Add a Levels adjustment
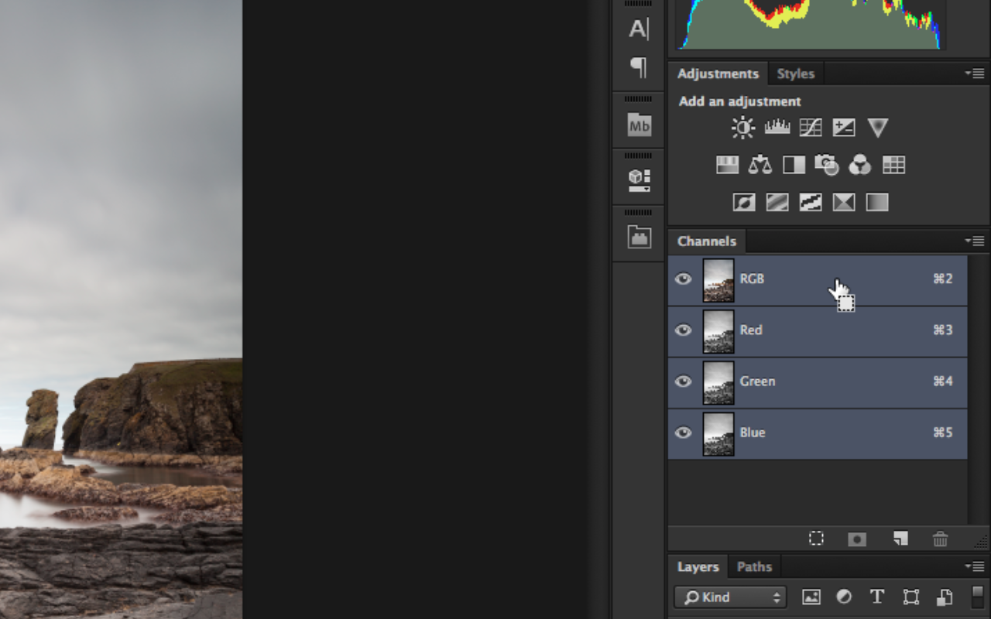The image size is (991, 619). [777, 128]
